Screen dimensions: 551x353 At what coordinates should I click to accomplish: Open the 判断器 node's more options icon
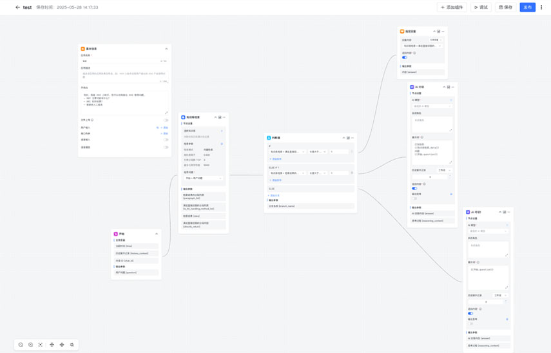(x=353, y=138)
